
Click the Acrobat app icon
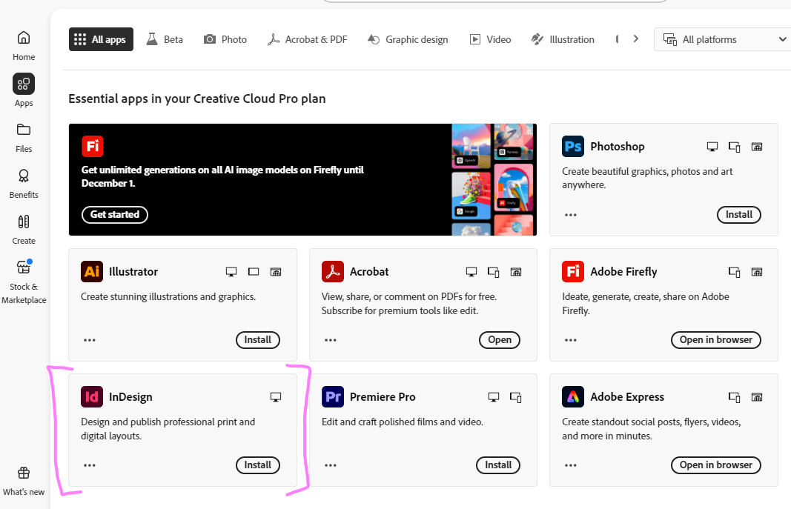coord(332,272)
